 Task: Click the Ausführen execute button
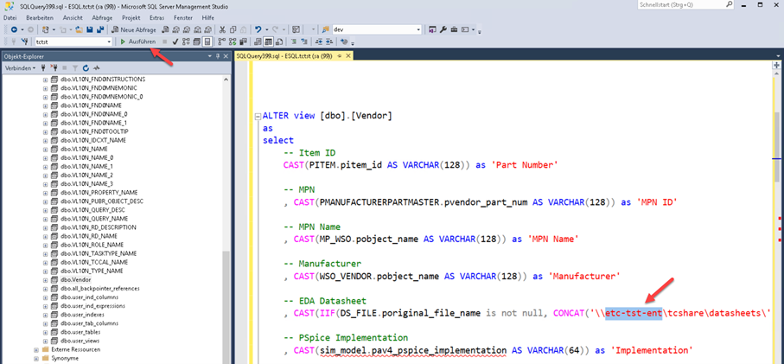pos(137,42)
